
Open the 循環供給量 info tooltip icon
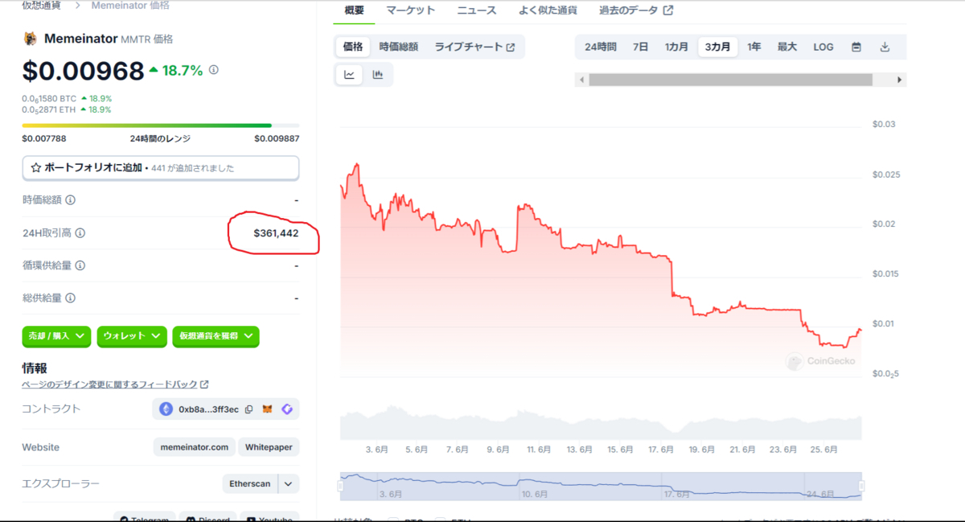coord(80,265)
